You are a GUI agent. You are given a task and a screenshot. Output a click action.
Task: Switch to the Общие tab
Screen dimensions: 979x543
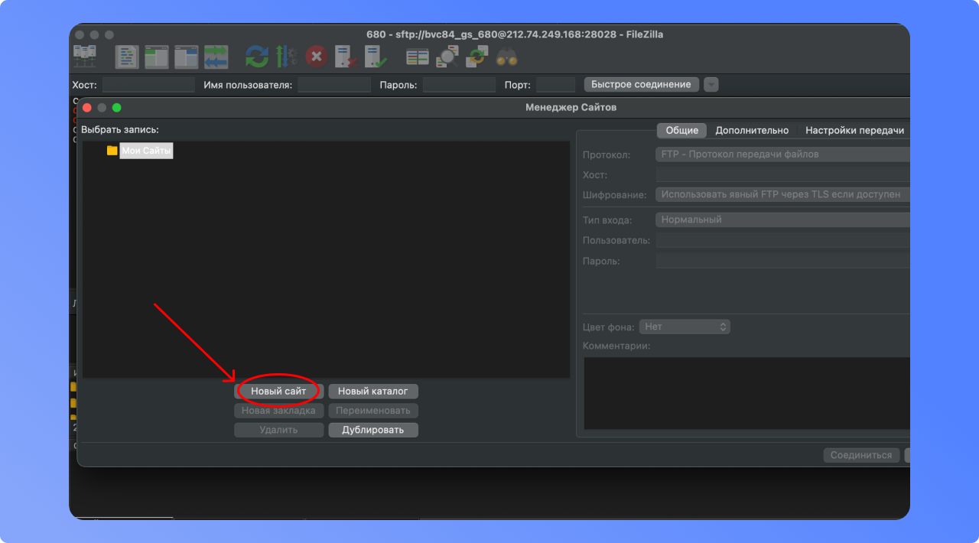(681, 130)
